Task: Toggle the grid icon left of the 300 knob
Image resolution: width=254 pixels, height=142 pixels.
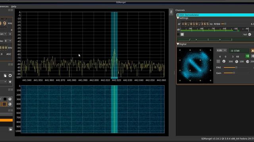Action: tap(218, 62)
